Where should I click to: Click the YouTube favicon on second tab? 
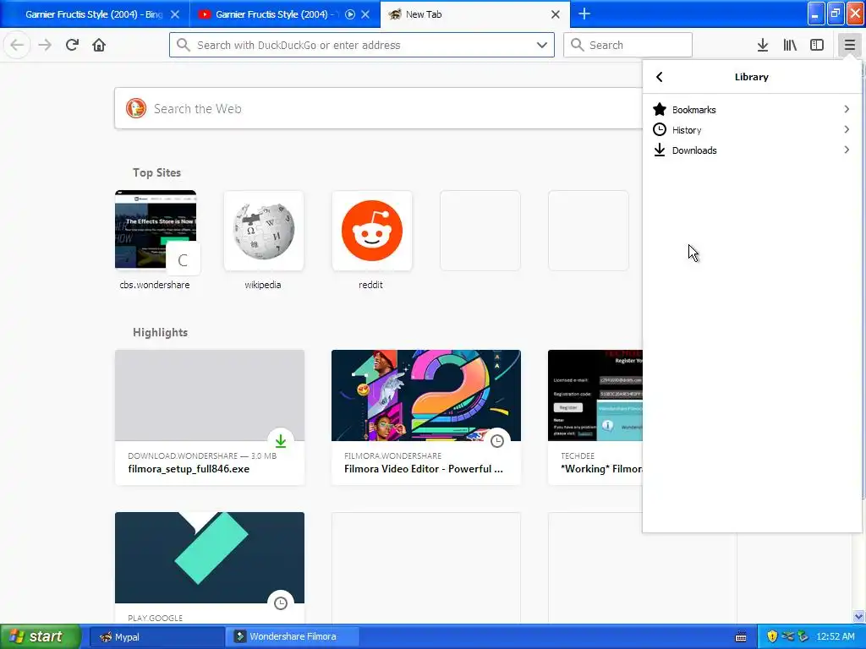coord(205,14)
